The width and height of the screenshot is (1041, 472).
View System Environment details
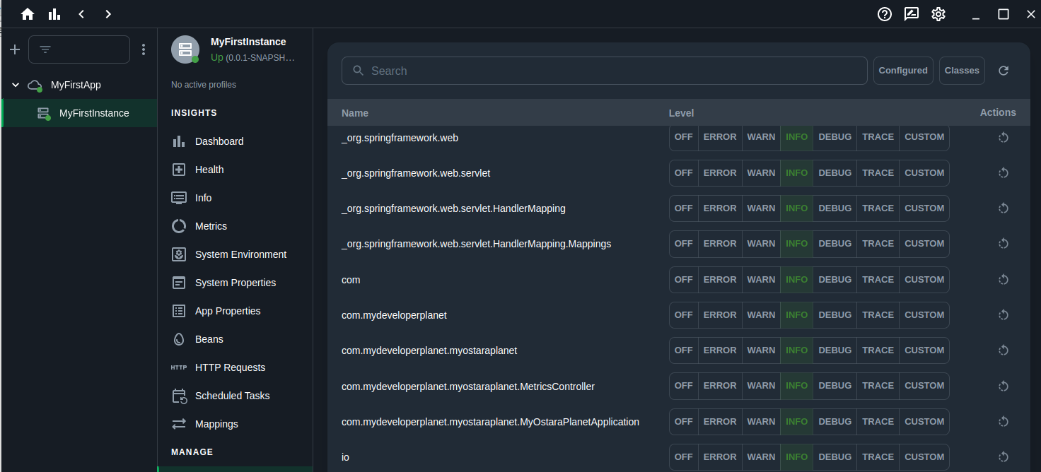coord(240,254)
